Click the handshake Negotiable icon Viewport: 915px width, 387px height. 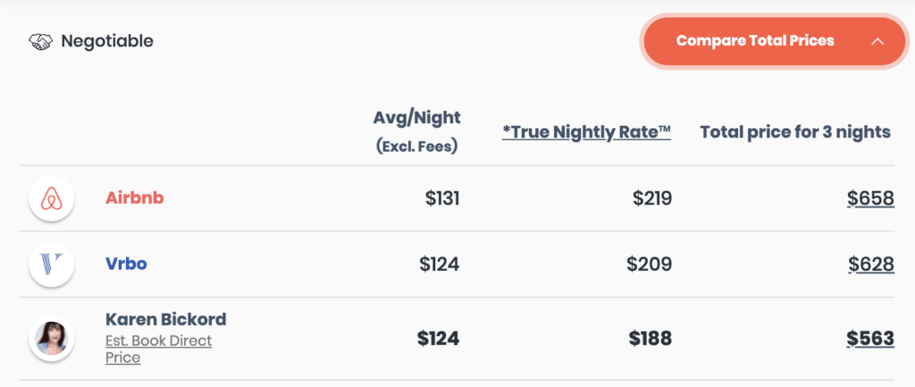tap(41, 41)
